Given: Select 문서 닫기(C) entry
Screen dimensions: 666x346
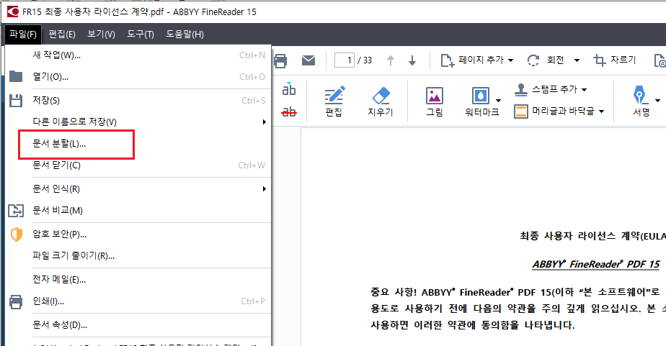Looking at the screenshot, I should pyautogui.click(x=138, y=165).
